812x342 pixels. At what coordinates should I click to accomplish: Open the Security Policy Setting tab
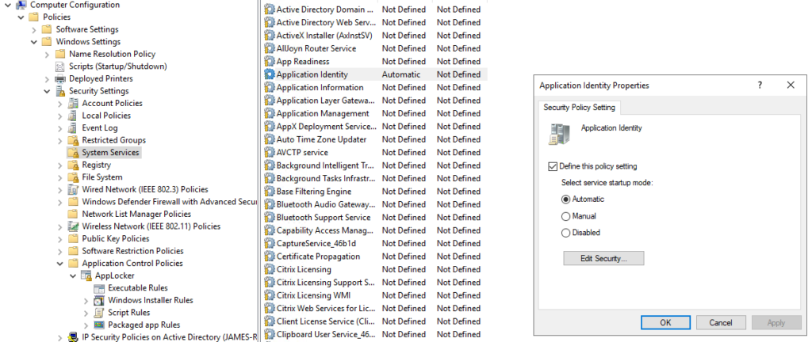point(579,108)
